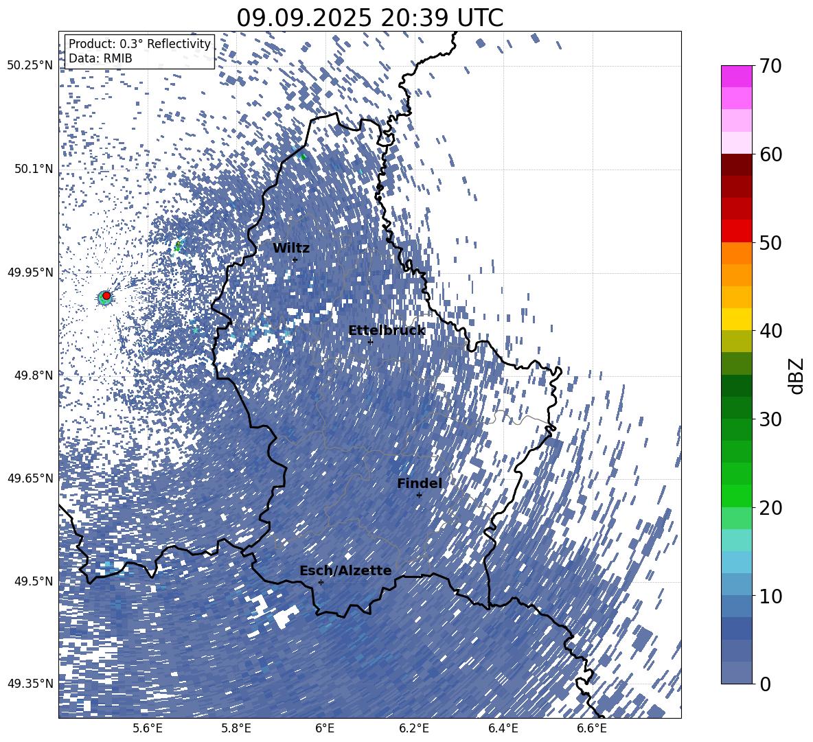The height and width of the screenshot is (742, 813).
Task: Click the colorbar tick label 10
Action: pyautogui.click(x=770, y=596)
